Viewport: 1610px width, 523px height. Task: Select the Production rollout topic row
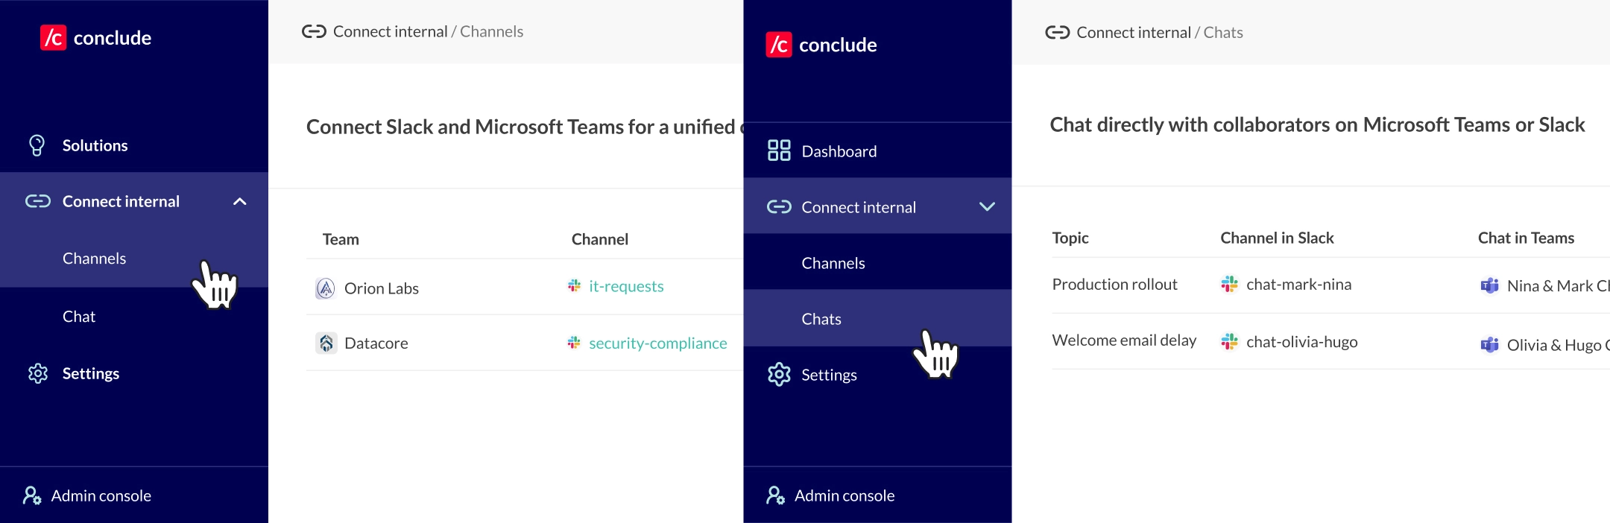1114,284
